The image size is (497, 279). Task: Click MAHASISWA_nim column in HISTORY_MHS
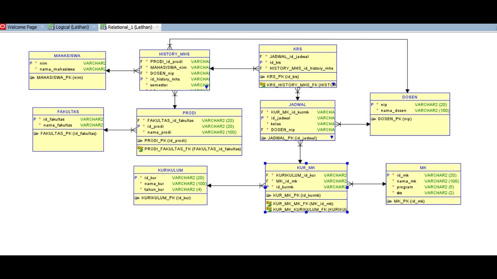168,67
